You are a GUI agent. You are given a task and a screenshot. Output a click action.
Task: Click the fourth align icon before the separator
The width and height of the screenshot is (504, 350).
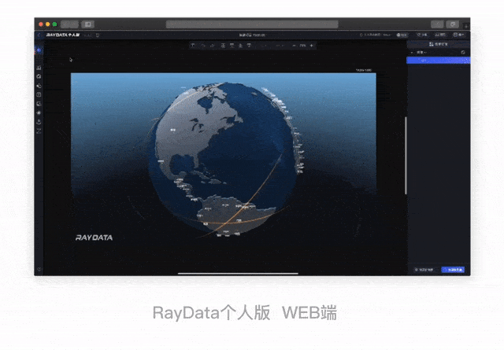click(249, 46)
